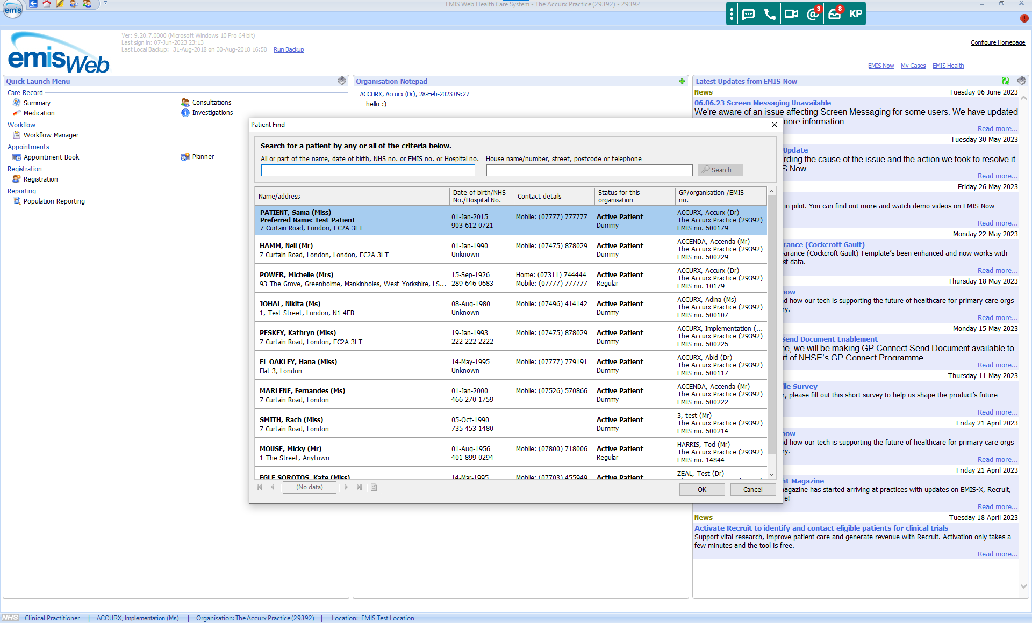This screenshot has width=1032, height=623.
Task: Go to first page of results
Action: (x=260, y=487)
